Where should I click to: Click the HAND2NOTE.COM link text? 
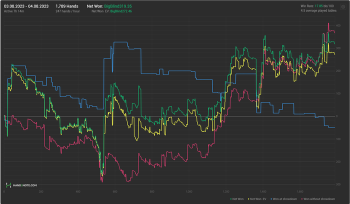coord(25,185)
